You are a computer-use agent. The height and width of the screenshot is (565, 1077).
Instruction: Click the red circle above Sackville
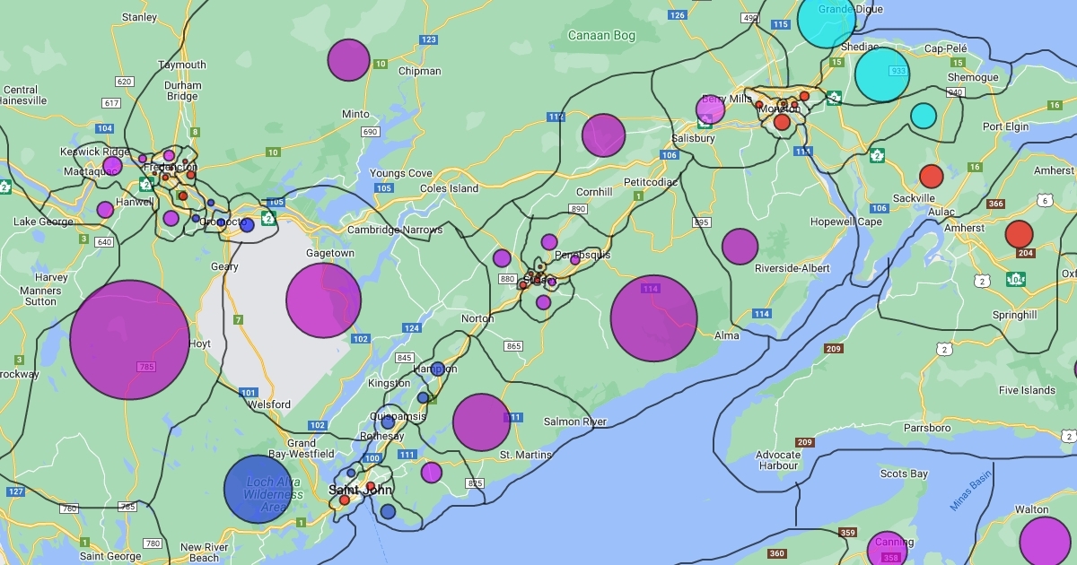pos(931,176)
